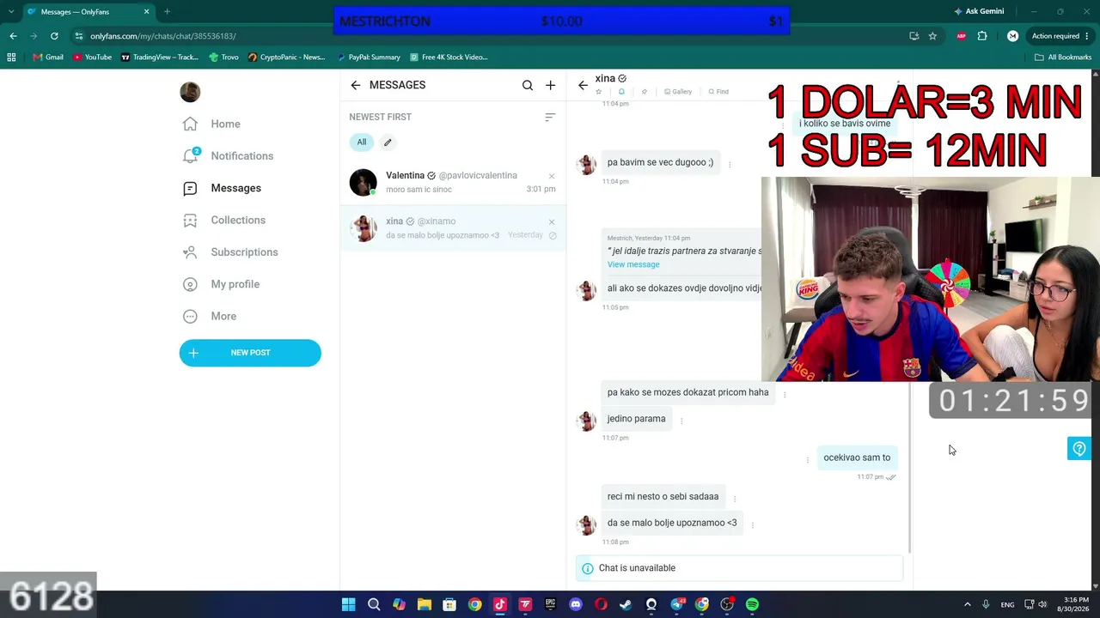The image size is (1100, 618).
Task: Click Find to search in chat
Action: (718, 92)
